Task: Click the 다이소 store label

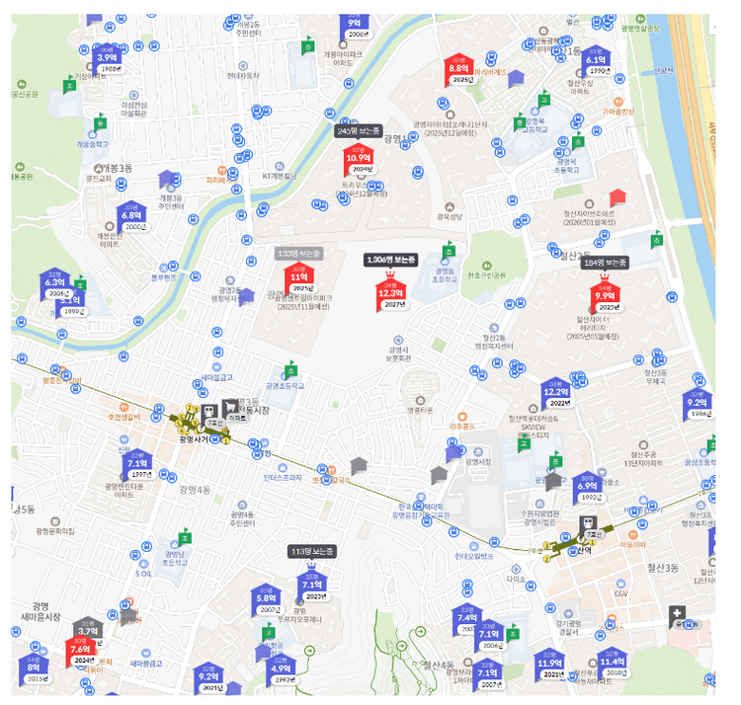Action: (x=516, y=579)
